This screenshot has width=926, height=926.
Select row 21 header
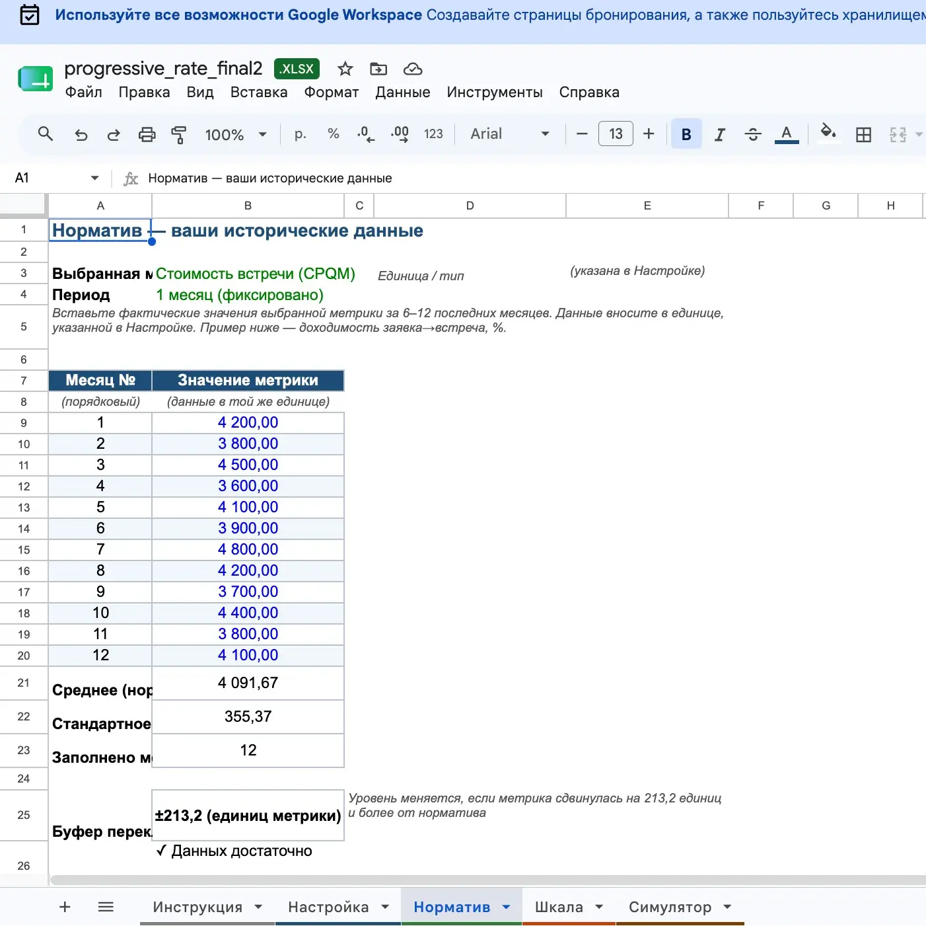(x=24, y=683)
